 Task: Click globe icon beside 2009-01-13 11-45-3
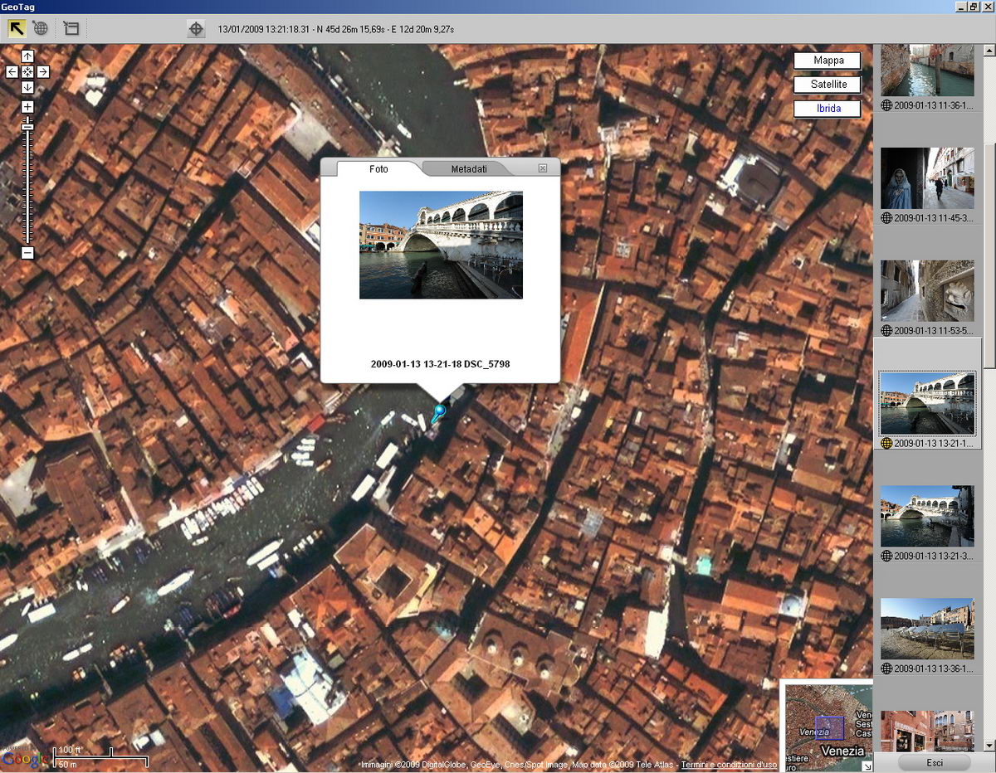[x=886, y=218]
